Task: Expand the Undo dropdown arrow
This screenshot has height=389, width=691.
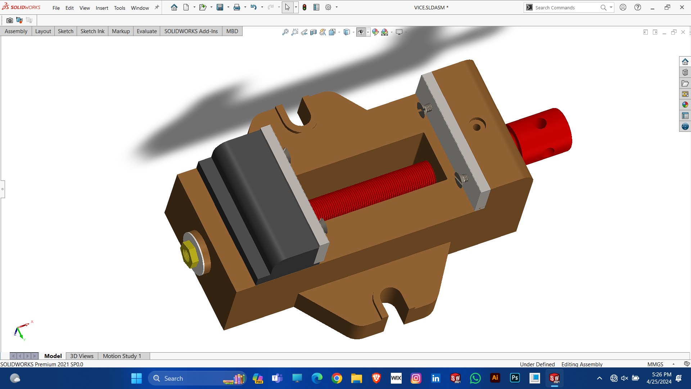Action: [x=262, y=7]
